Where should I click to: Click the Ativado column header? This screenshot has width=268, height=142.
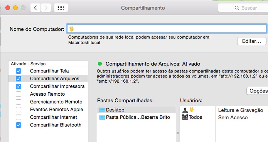(x=19, y=64)
